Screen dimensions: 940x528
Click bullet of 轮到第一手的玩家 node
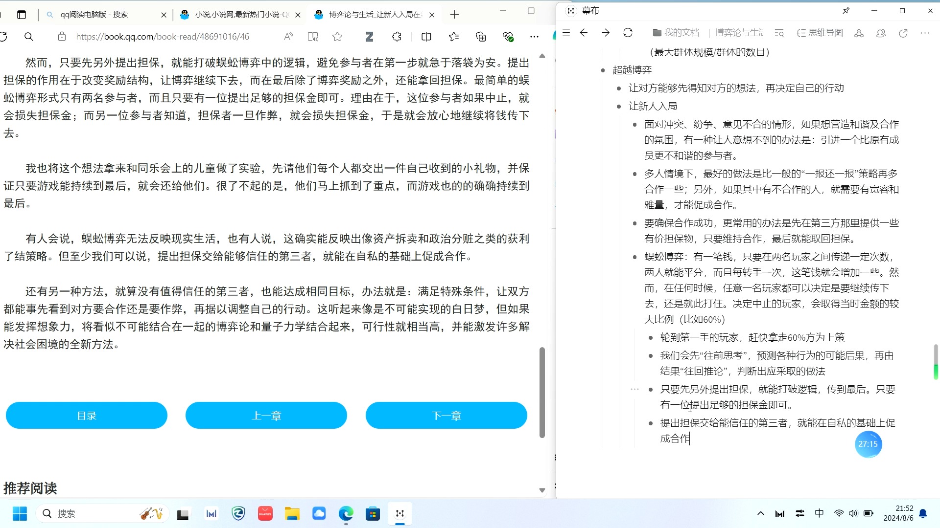pos(651,338)
